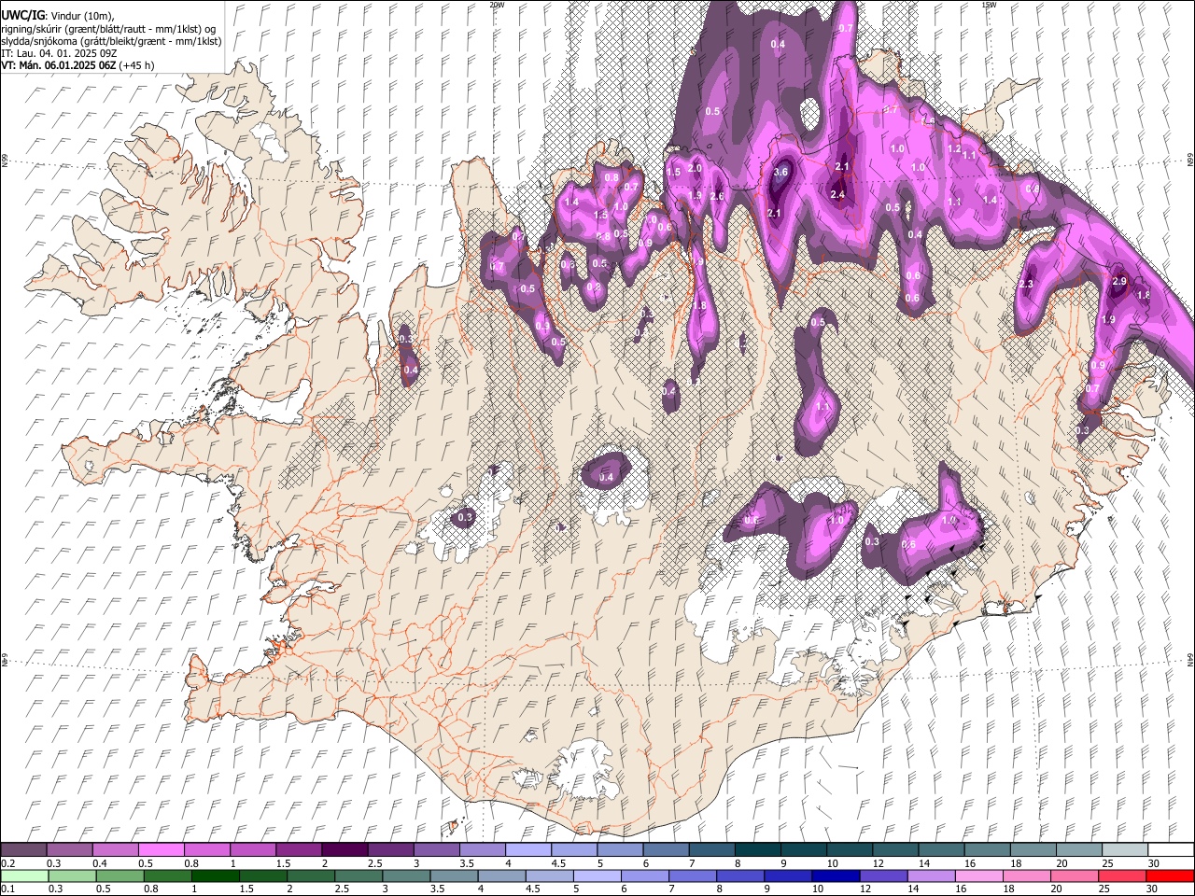The width and height of the screenshot is (1195, 896).
Task: Click the 1.2 snowfall value on the map
Action: [x=954, y=148]
